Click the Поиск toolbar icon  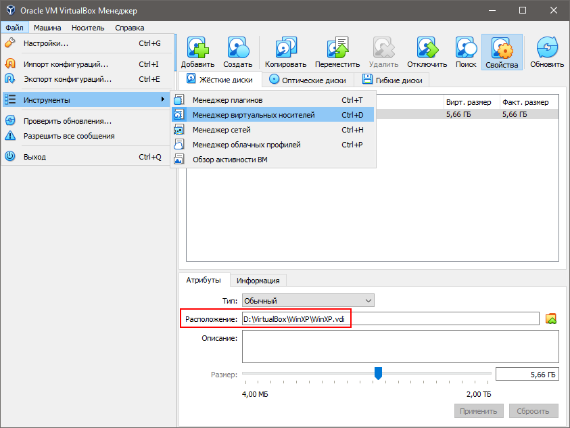[x=466, y=47]
